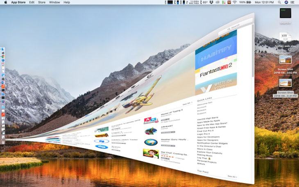Open the App Store menu
The height and width of the screenshot is (187, 299).
pos(18,2)
